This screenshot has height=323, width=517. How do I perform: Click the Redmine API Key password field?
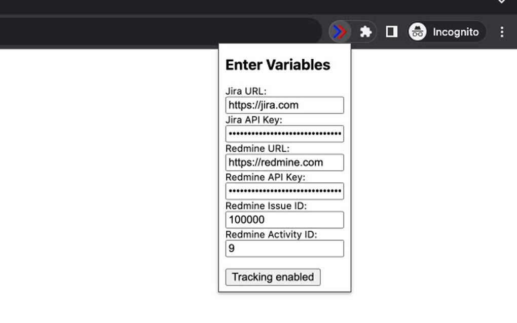click(x=284, y=191)
